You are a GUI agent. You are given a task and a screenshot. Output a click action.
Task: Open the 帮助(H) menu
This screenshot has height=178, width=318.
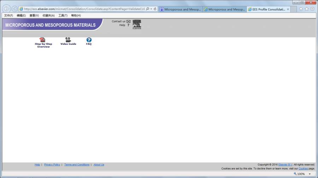pyautogui.click(x=76, y=15)
